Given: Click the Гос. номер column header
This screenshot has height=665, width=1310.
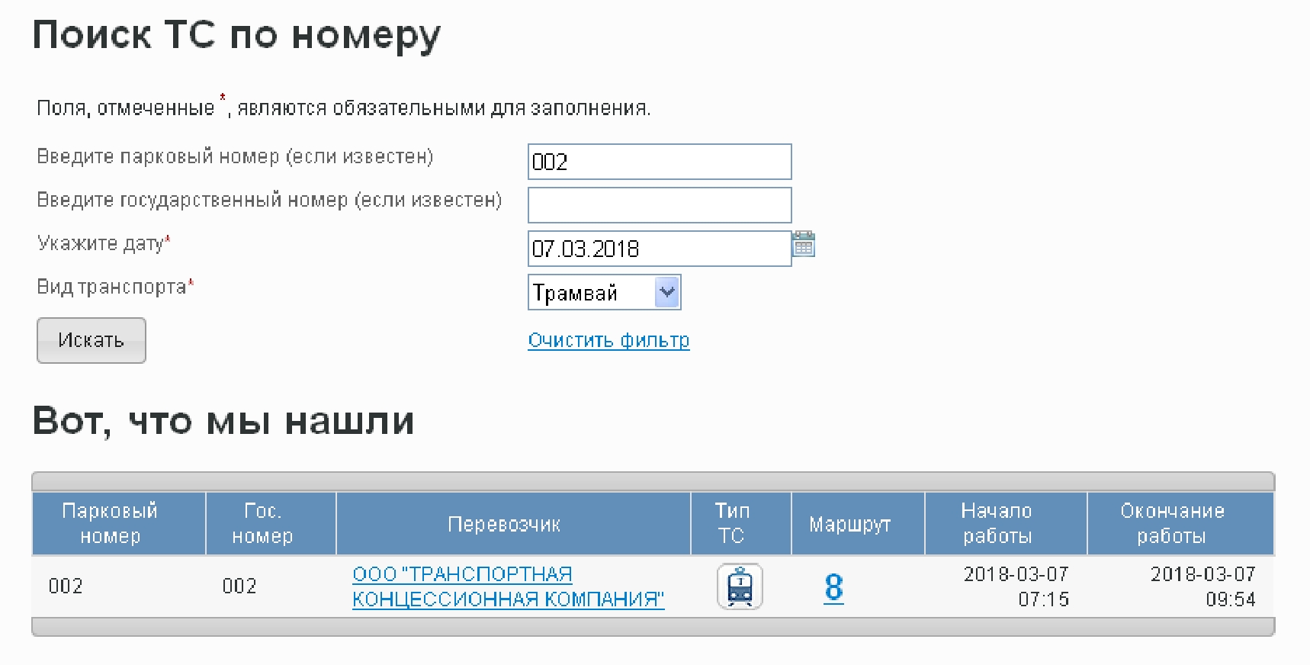Looking at the screenshot, I should (x=262, y=523).
